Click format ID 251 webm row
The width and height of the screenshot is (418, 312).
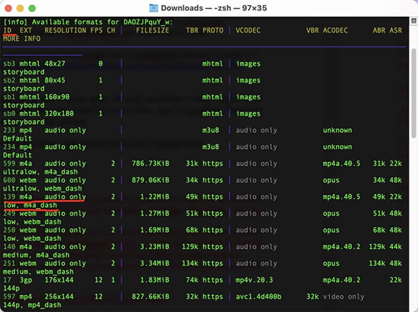click(x=9, y=263)
